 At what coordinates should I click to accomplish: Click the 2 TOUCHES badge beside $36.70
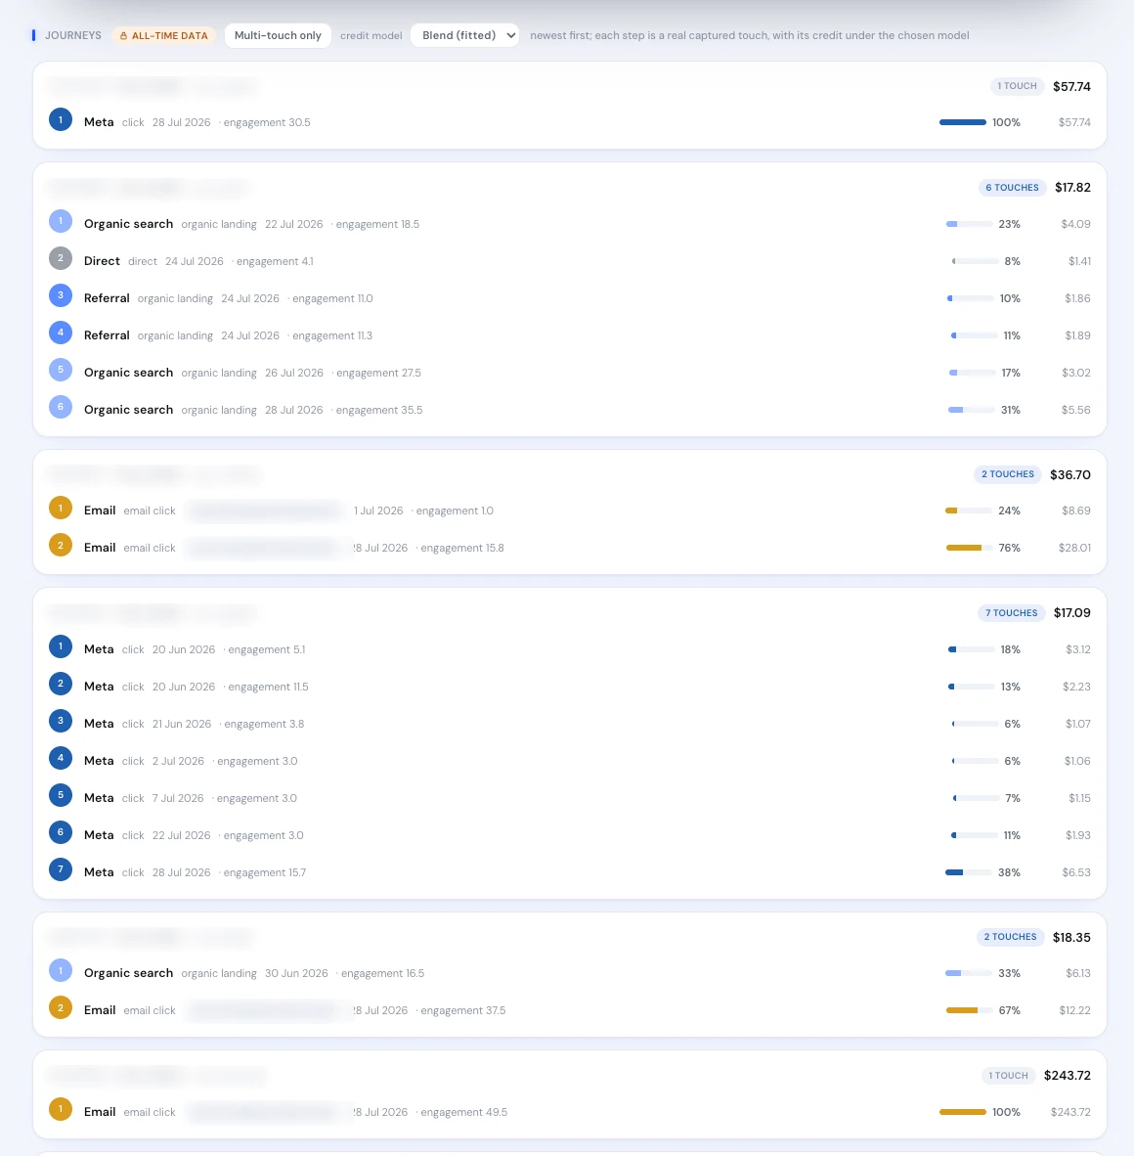click(1007, 474)
